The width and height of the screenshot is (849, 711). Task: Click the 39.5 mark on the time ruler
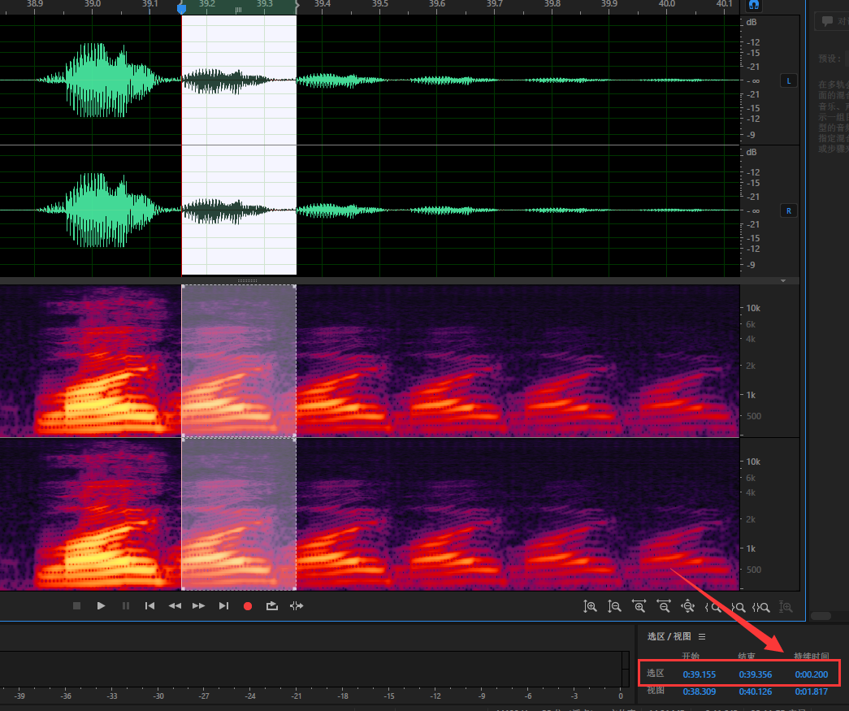point(379,4)
